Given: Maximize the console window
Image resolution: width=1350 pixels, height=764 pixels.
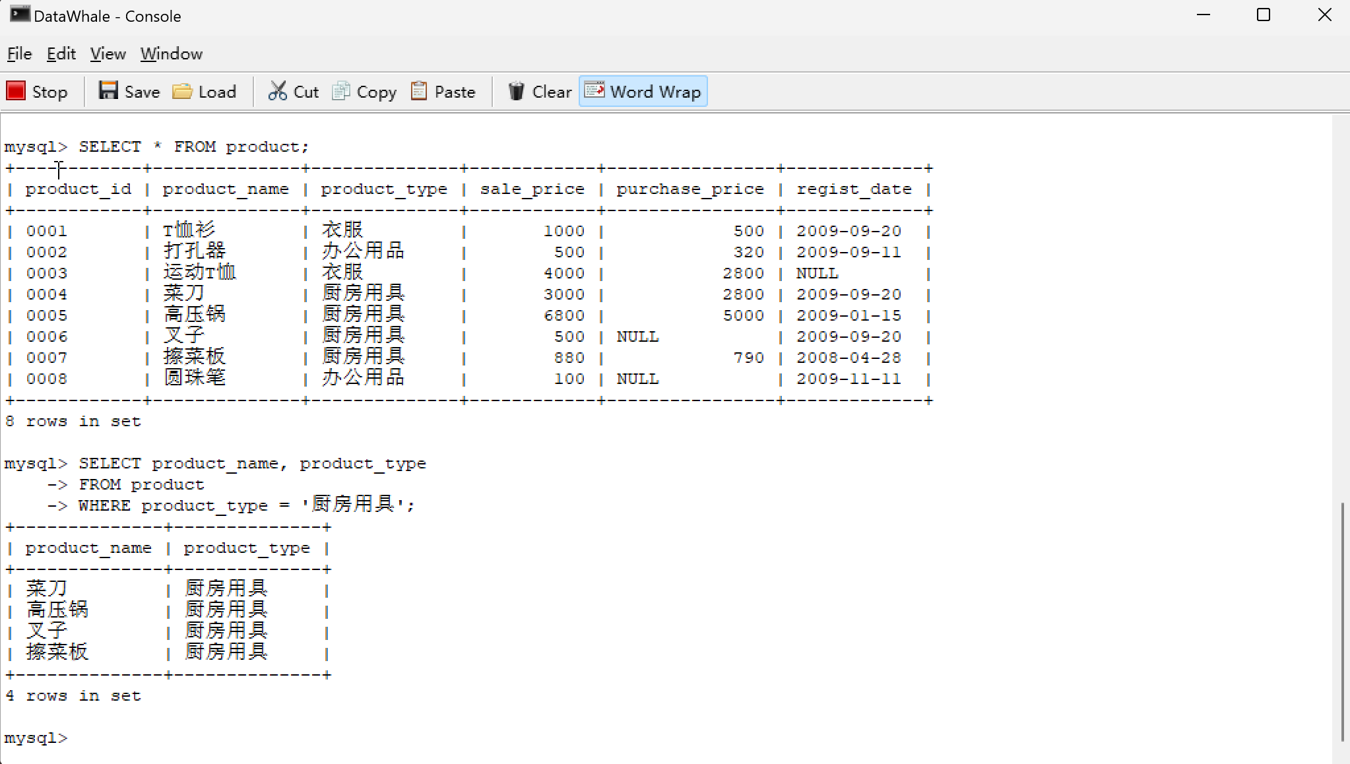Looking at the screenshot, I should (1263, 15).
